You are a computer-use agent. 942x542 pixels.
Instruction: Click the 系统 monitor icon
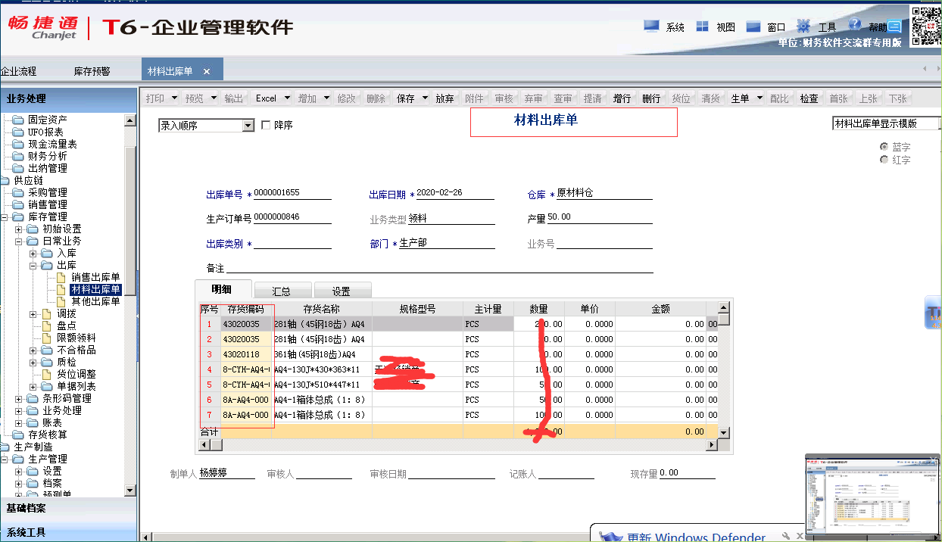(652, 26)
